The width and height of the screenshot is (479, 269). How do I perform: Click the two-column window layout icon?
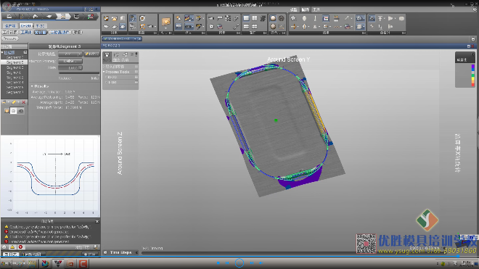click(255, 18)
